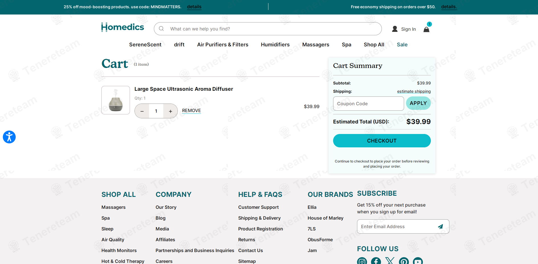
Task: Open the Shop All nav menu
Action: click(374, 45)
